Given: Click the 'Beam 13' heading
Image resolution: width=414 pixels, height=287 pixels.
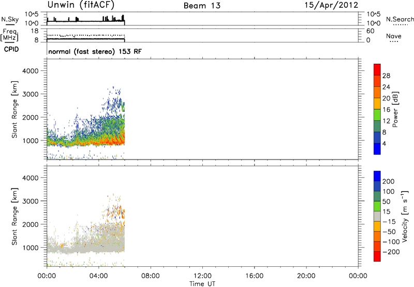Looking at the screenshot, I should (202, 6).
